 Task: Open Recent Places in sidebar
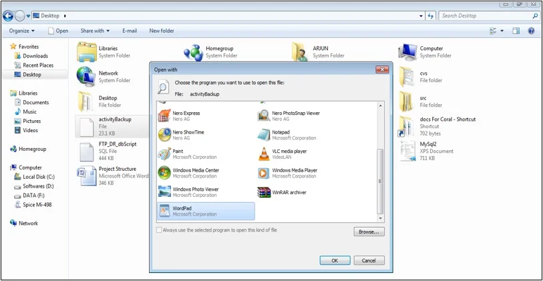point(34,65)
